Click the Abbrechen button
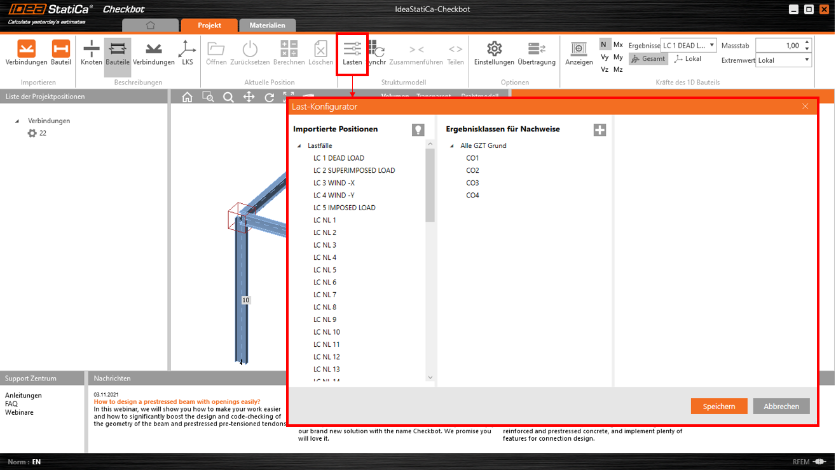The width and height of the screenshot is (836, 470). coord(781,406)
